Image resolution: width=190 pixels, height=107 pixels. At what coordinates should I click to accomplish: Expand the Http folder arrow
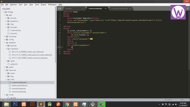[x=6, y=24]
